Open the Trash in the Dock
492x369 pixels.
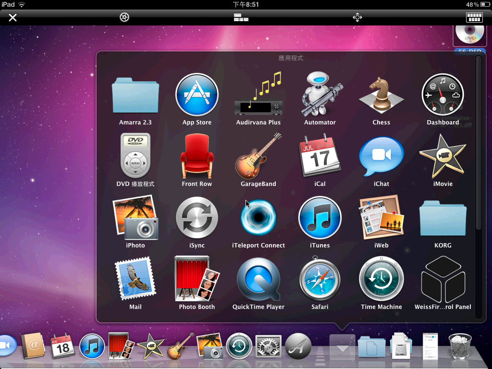click(x=460, y=346)
